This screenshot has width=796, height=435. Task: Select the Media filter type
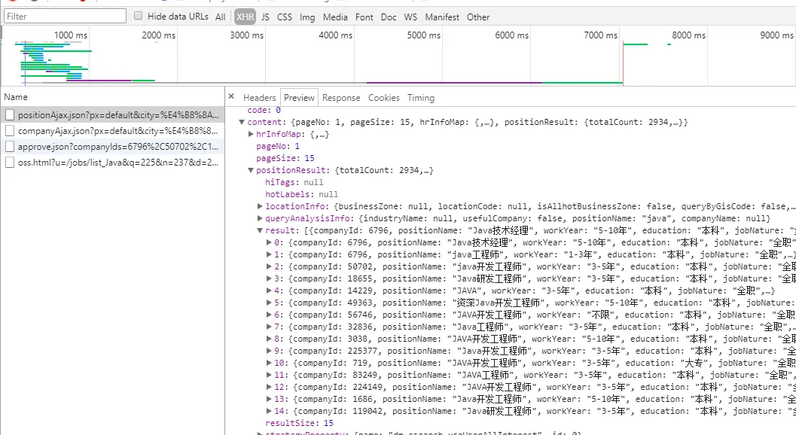(x=335, y=17)
